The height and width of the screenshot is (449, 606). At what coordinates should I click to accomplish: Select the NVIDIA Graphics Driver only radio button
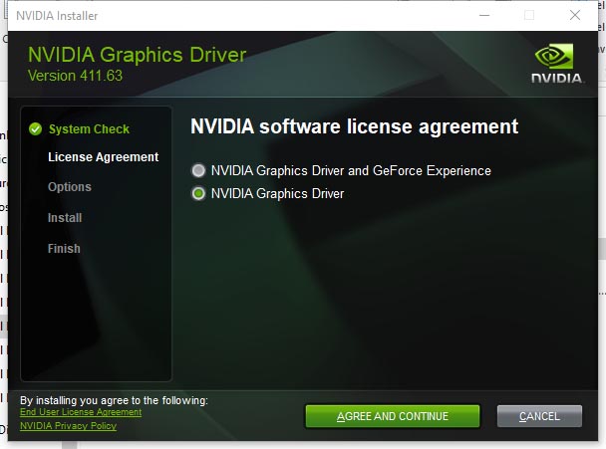click(198, 193)
